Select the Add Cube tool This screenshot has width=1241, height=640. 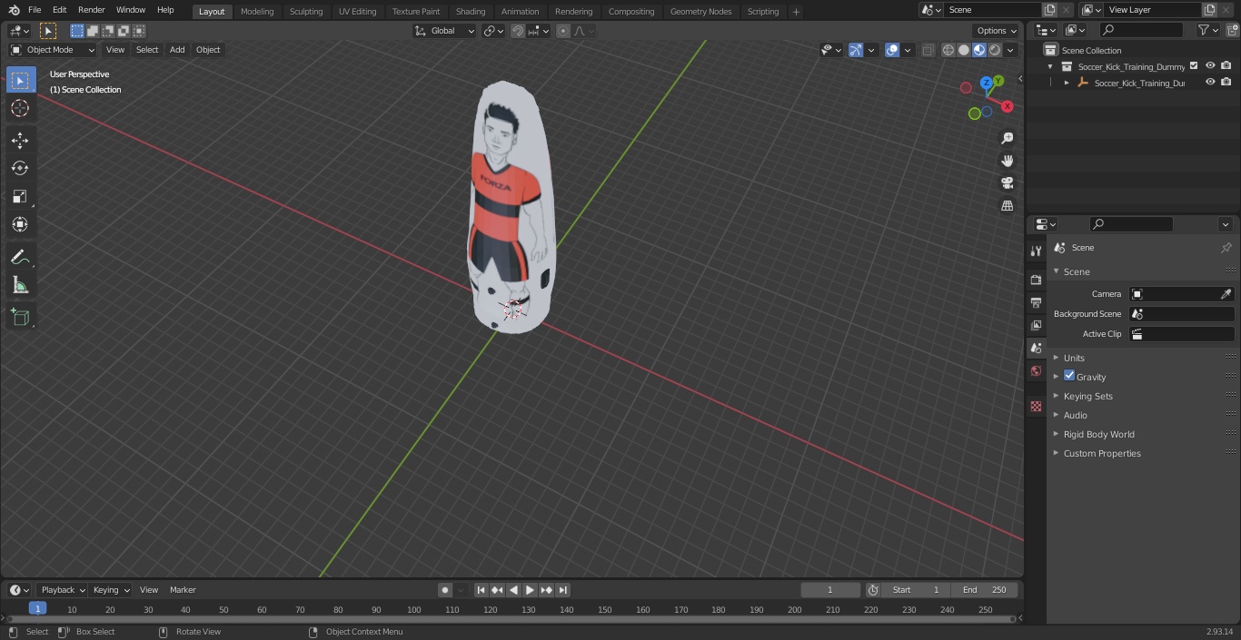coord(20,318)
